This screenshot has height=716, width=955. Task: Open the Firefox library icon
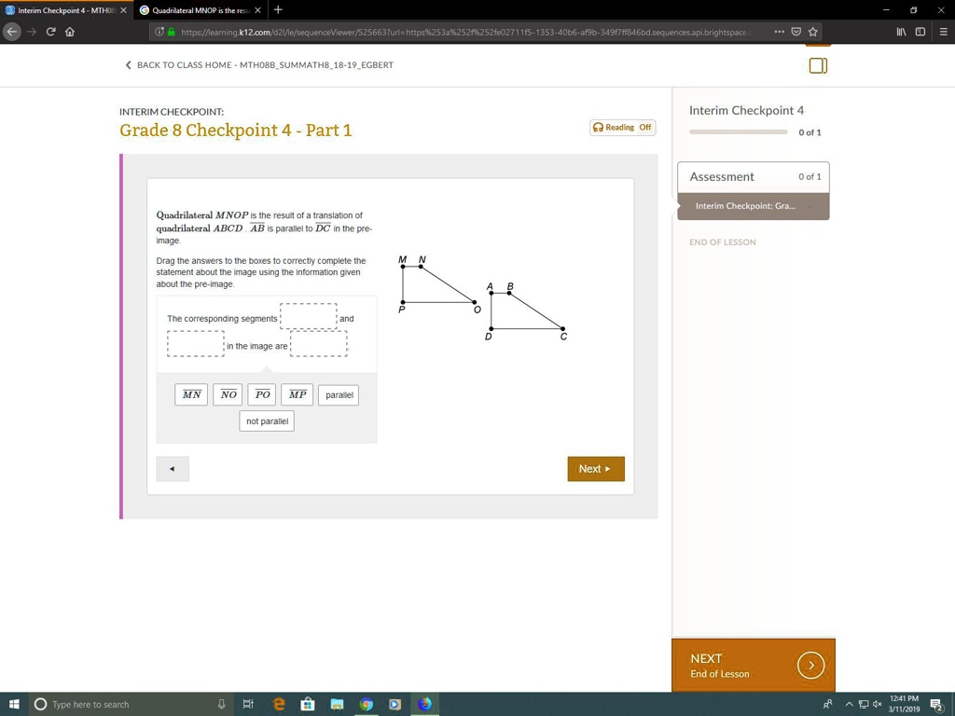coord(901,31)
